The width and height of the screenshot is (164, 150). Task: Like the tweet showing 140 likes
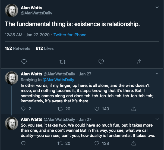(97, 109)
